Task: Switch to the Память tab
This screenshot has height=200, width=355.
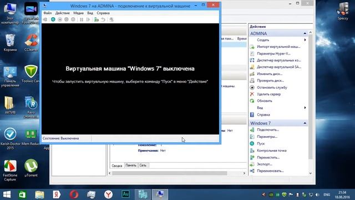Action: [x=131, y=166]
